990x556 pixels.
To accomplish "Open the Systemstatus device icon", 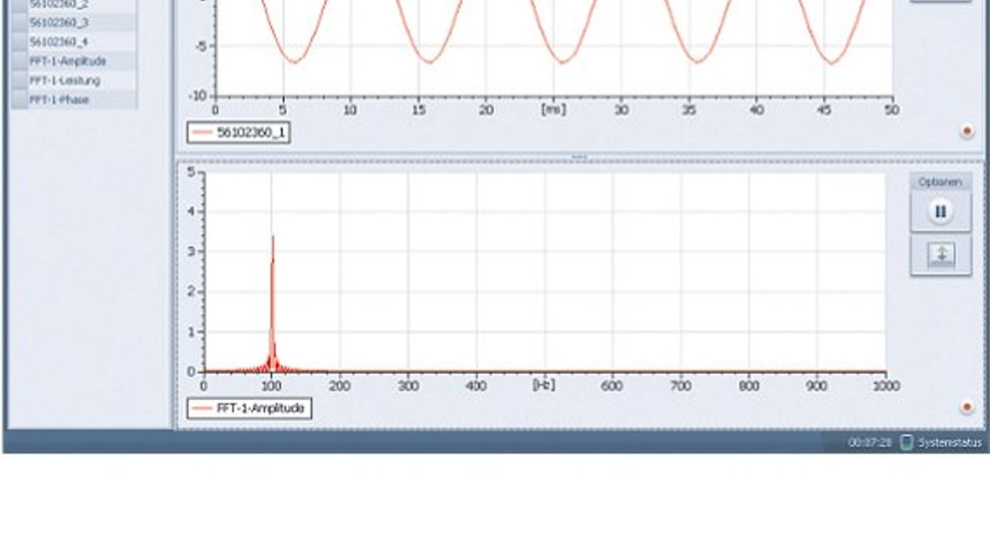I will pos(906,442).
